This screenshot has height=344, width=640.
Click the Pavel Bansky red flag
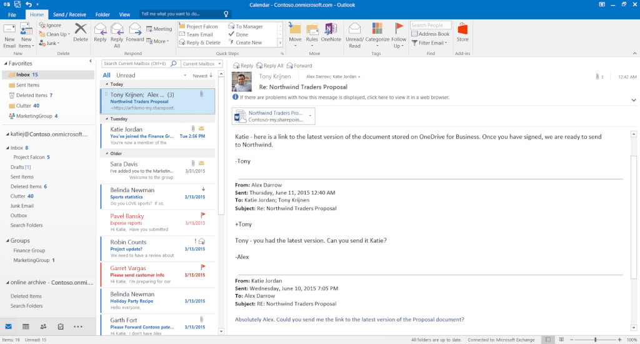coord(203,215)
